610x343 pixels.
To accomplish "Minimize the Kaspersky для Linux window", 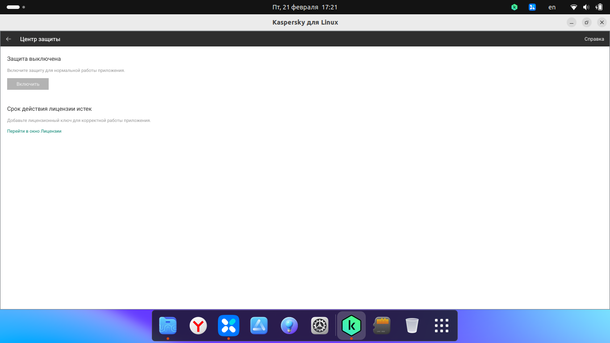I will (572, 22).
